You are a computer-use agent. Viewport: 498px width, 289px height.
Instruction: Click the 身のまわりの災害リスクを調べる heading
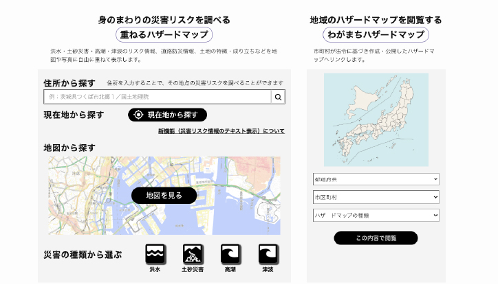164,20
